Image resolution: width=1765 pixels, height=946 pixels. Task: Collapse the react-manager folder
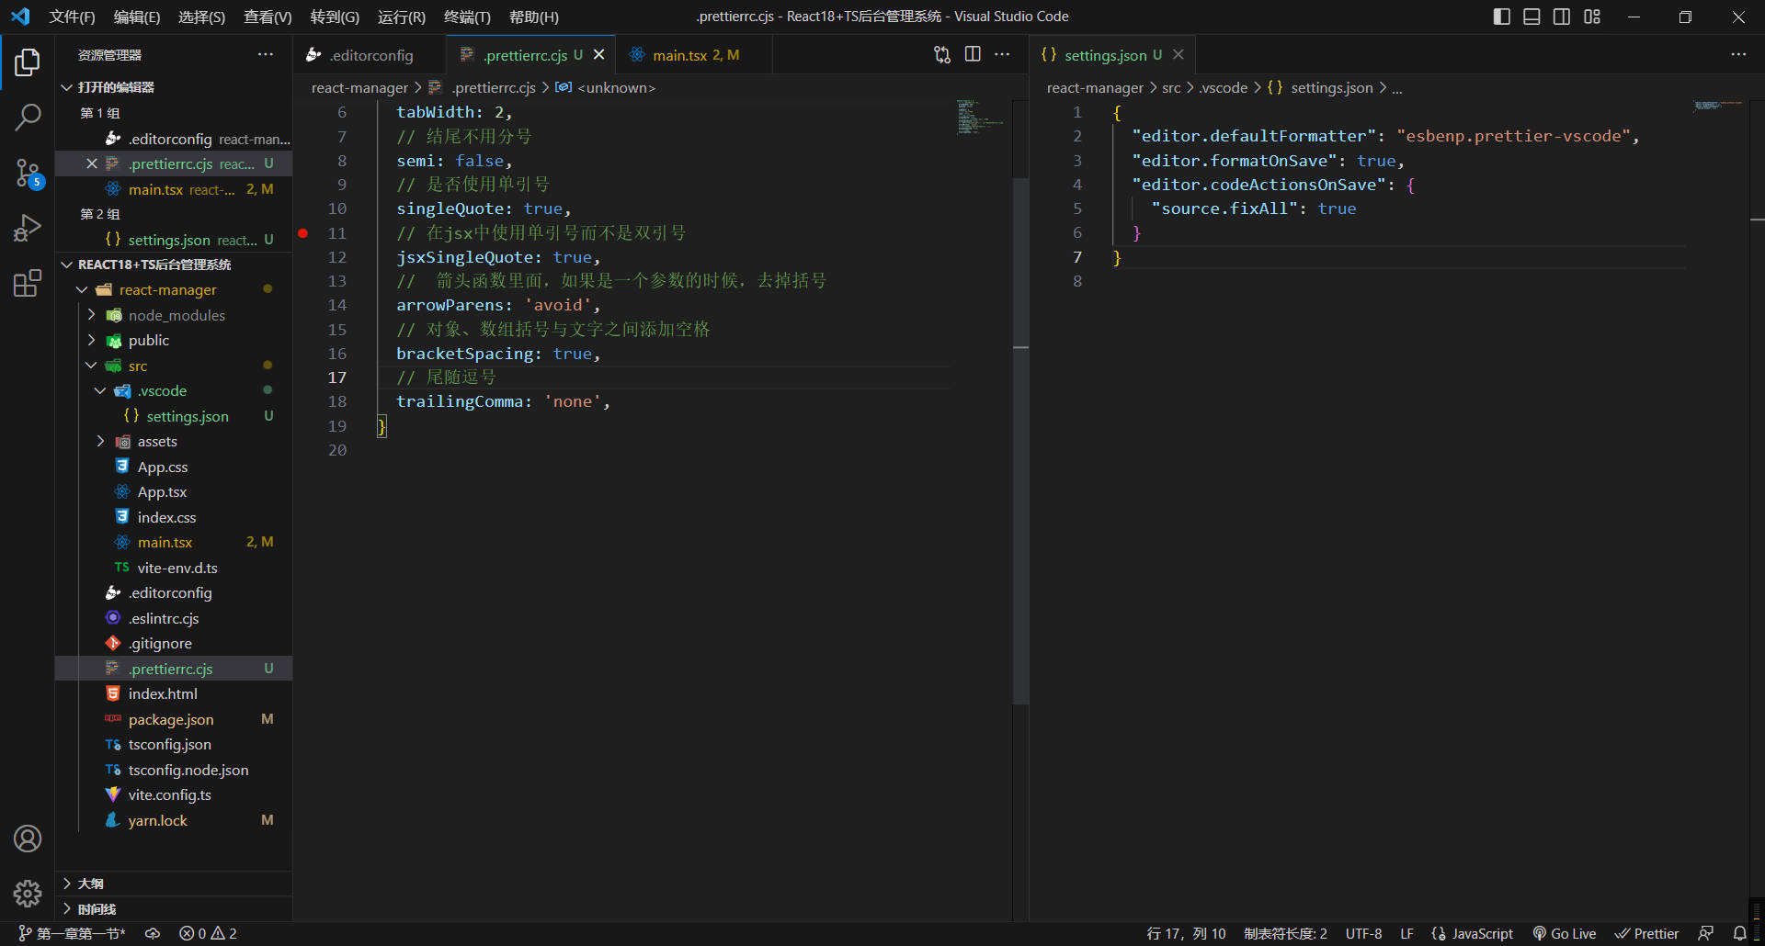82,289
